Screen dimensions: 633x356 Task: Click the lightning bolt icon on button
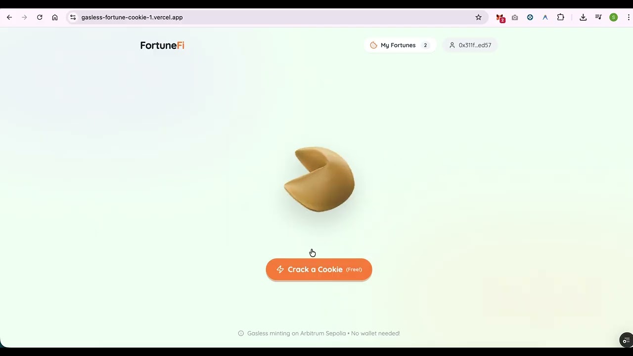pos(280,269)
